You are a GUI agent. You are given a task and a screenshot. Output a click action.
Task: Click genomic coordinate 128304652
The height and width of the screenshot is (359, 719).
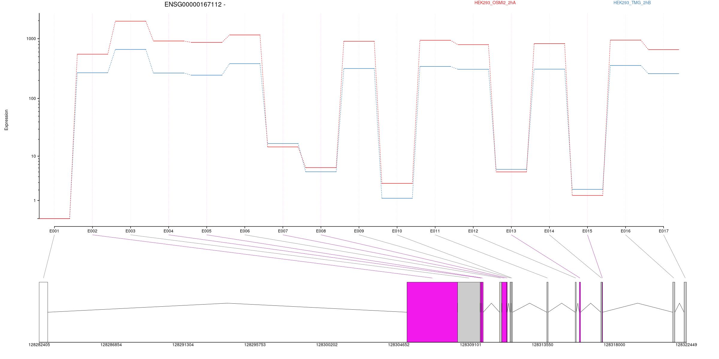click(399, 345)
